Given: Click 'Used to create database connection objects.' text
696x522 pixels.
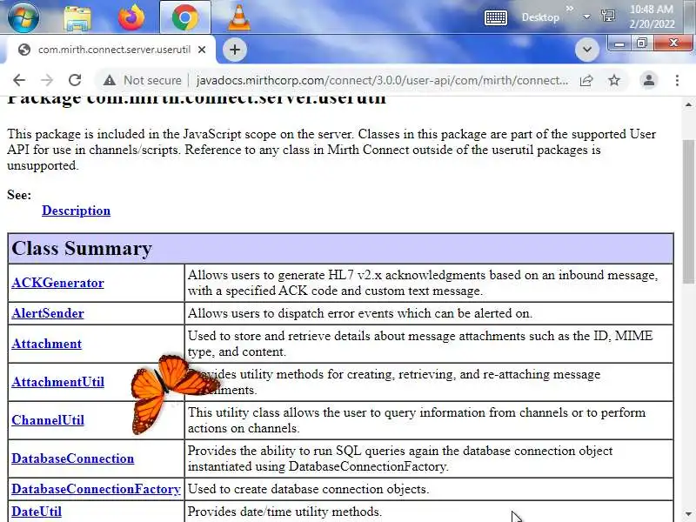Looking at the screenshot, I should point(309,489).
